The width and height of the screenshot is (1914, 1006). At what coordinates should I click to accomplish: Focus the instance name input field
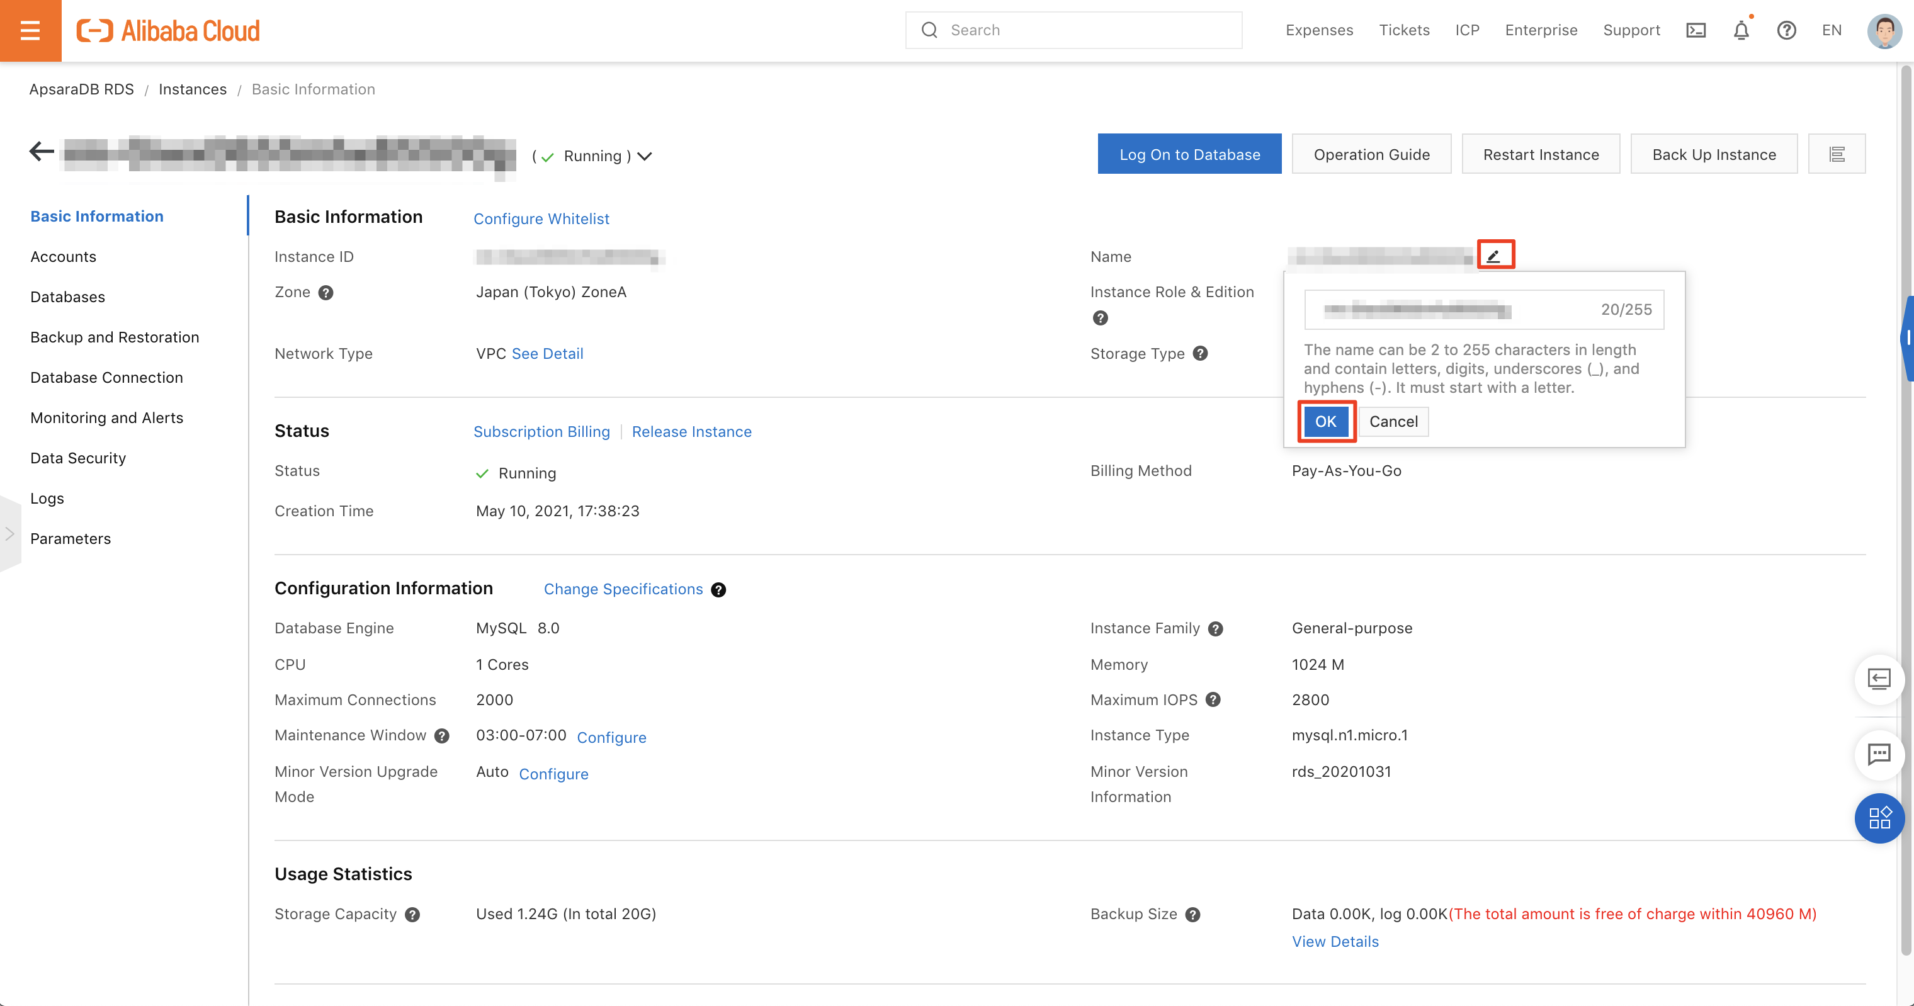[x=1483, y=310]
